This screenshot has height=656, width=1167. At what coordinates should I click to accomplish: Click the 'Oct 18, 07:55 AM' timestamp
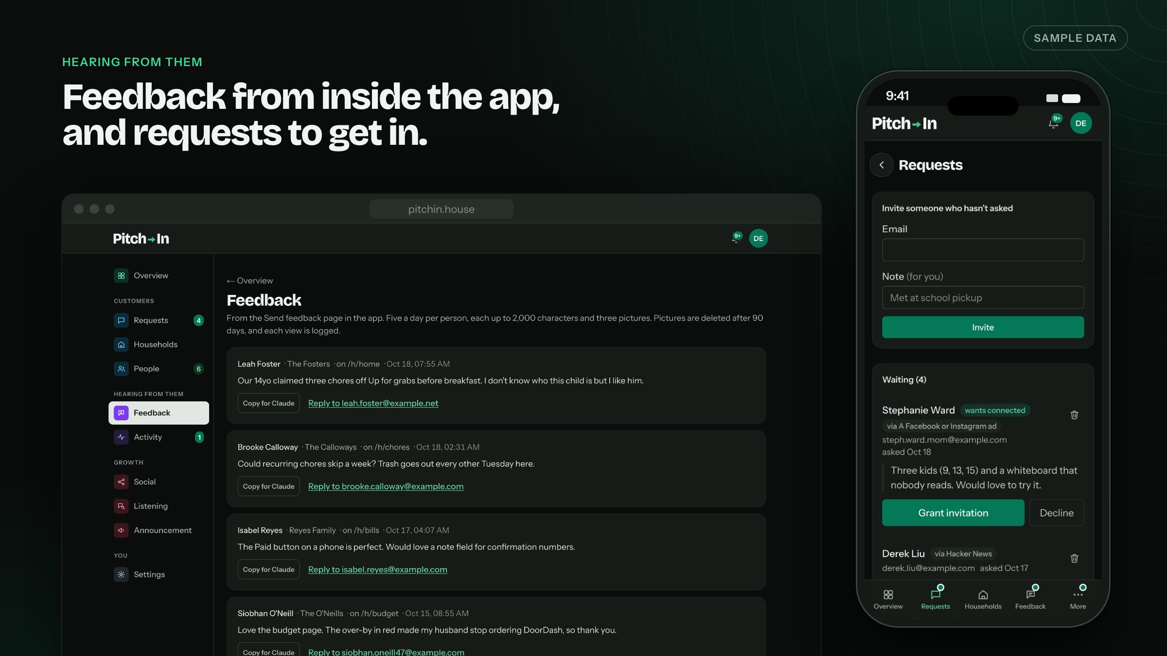click(x=418, y=364)
